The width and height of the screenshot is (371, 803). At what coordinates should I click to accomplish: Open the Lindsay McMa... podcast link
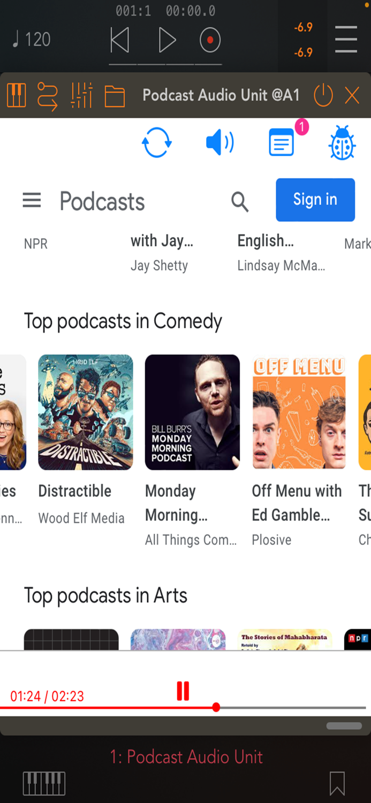point(281,266)
